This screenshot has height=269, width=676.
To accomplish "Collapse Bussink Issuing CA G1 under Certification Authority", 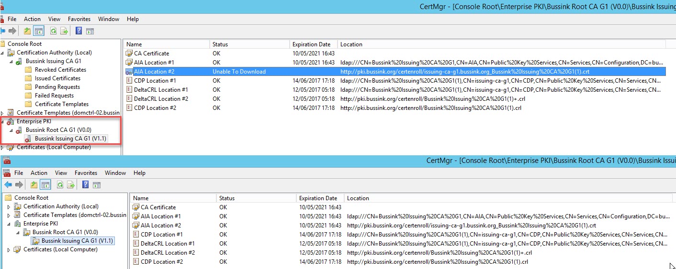I will point(11,62).
